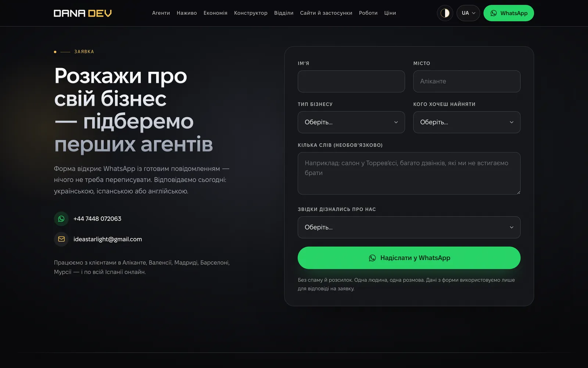Expand the Тип бізнесу dropdown

pyautogui.click(x=351, y=122)
